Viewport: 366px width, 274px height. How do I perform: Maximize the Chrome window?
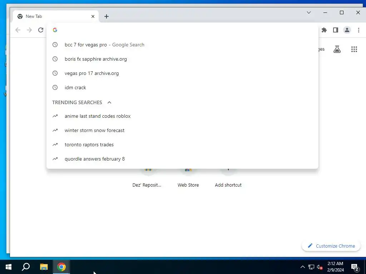[x=341, y=12]
